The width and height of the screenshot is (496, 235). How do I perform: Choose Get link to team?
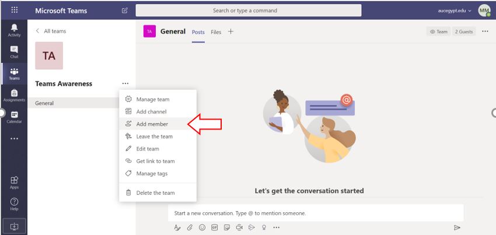pos(158,161)
